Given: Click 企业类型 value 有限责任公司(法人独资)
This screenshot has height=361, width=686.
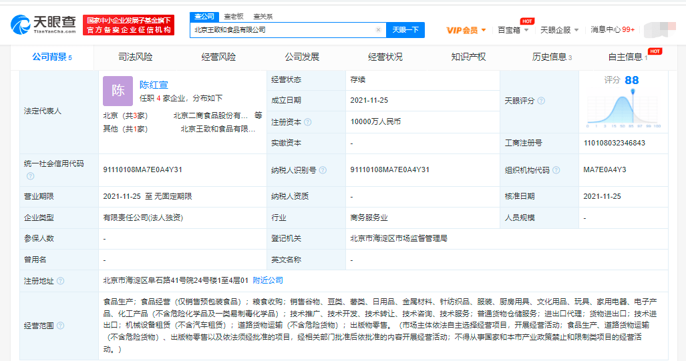Looking at the screenshot, I should 143,218.
